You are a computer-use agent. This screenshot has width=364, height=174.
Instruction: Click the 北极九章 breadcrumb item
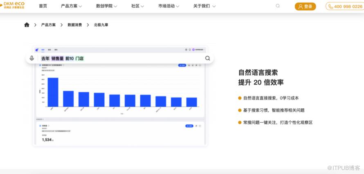(x=101, y=25)
